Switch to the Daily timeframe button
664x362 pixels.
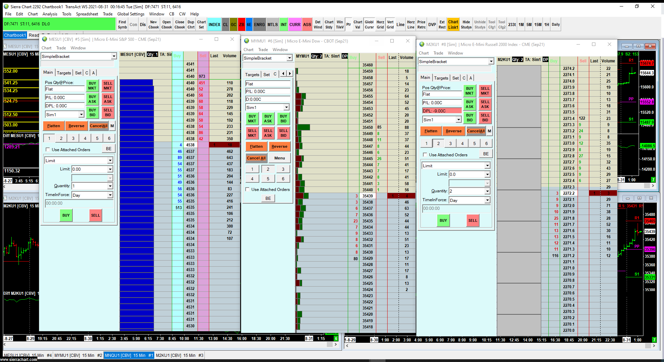click(556, 24)
